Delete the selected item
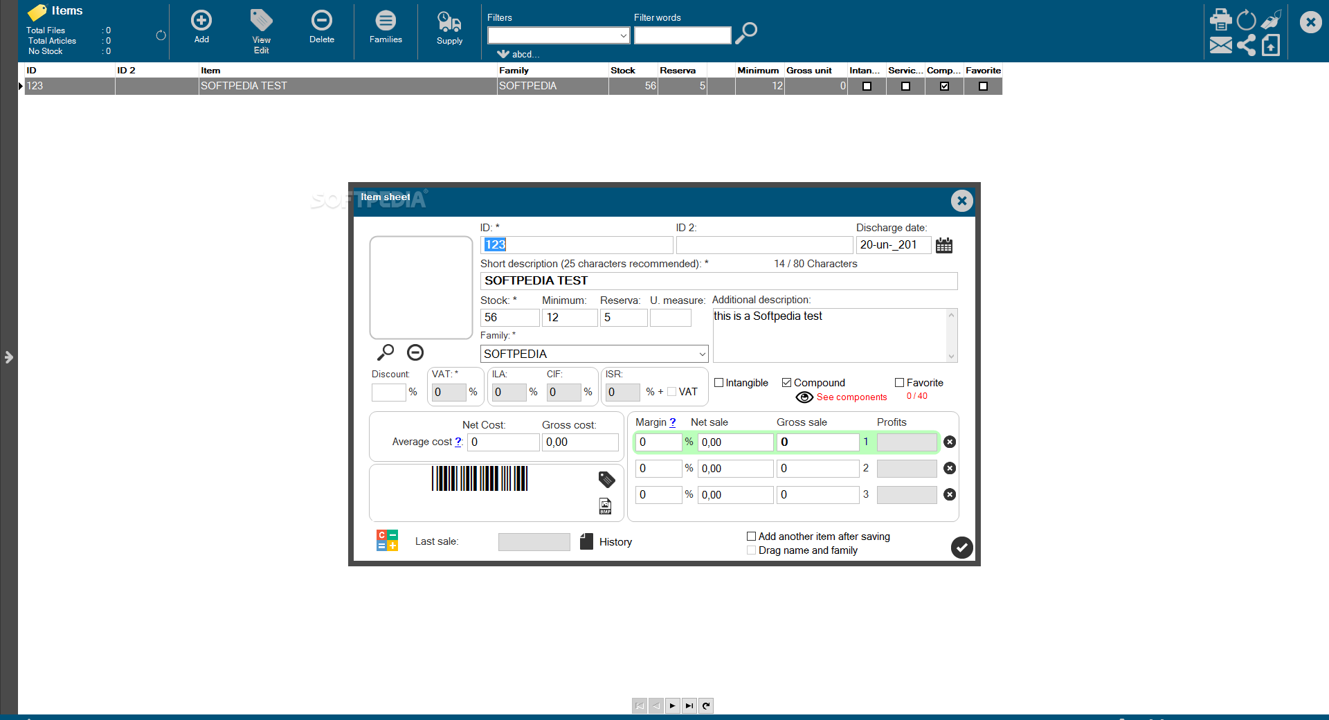The height and width of the screenshot is (720, 1329). (x=322, y=26)
